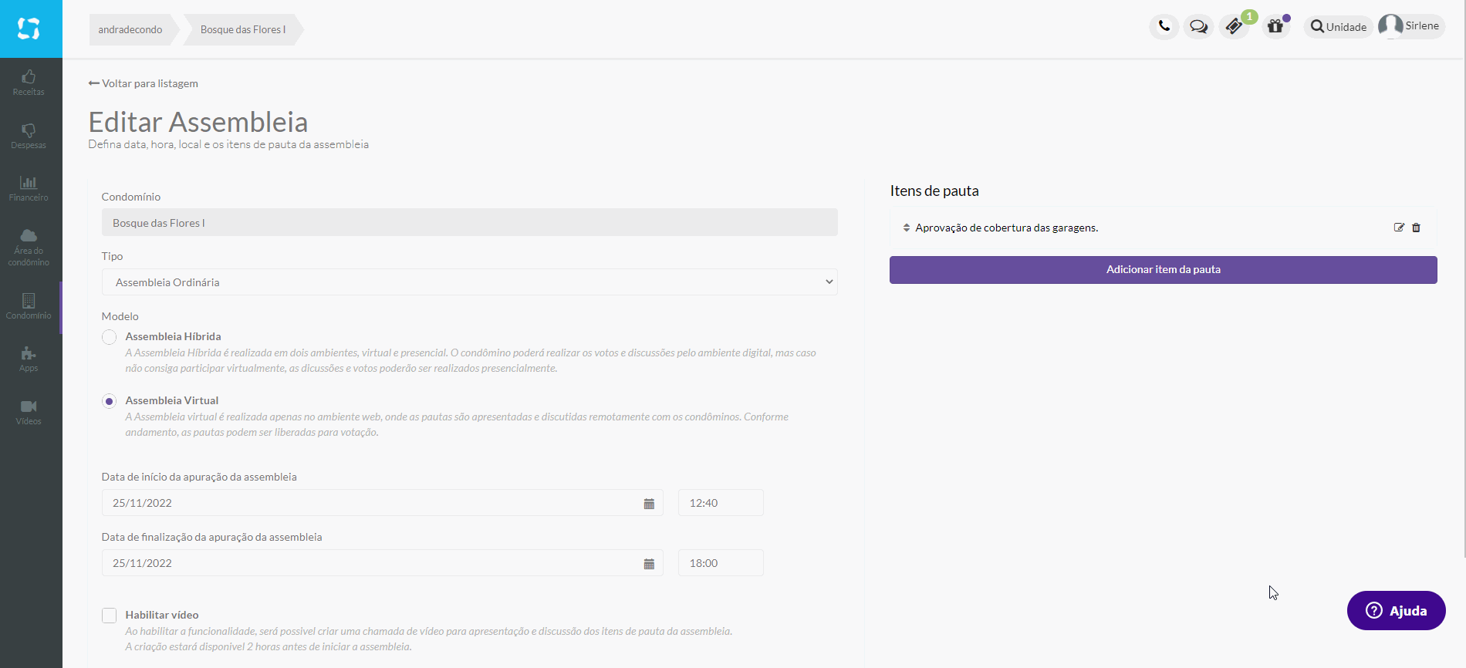Image resolution: width=1466 pixels, height=668 pixels.
Task: Enable the Habilitar vídeo checkbox
Action: tap(110, 616)
